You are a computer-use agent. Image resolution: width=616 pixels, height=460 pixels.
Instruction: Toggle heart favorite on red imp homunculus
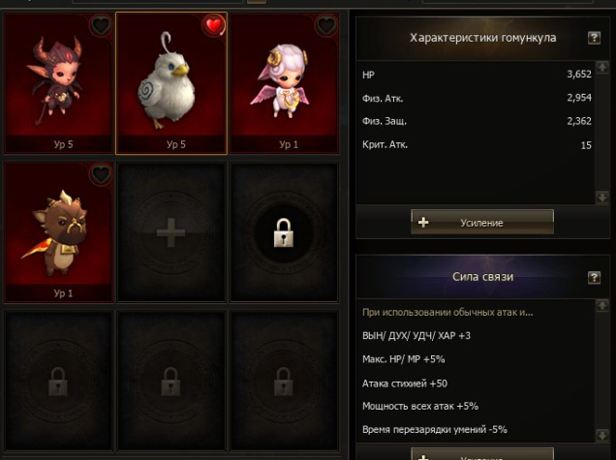coord(101,26)
